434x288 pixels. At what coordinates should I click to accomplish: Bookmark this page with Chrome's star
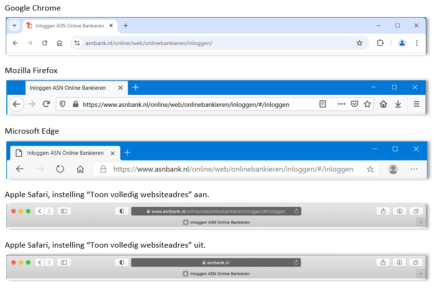359,43
